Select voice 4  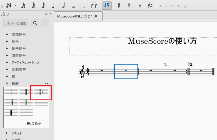pyautogui.click(x=179, y=6)
